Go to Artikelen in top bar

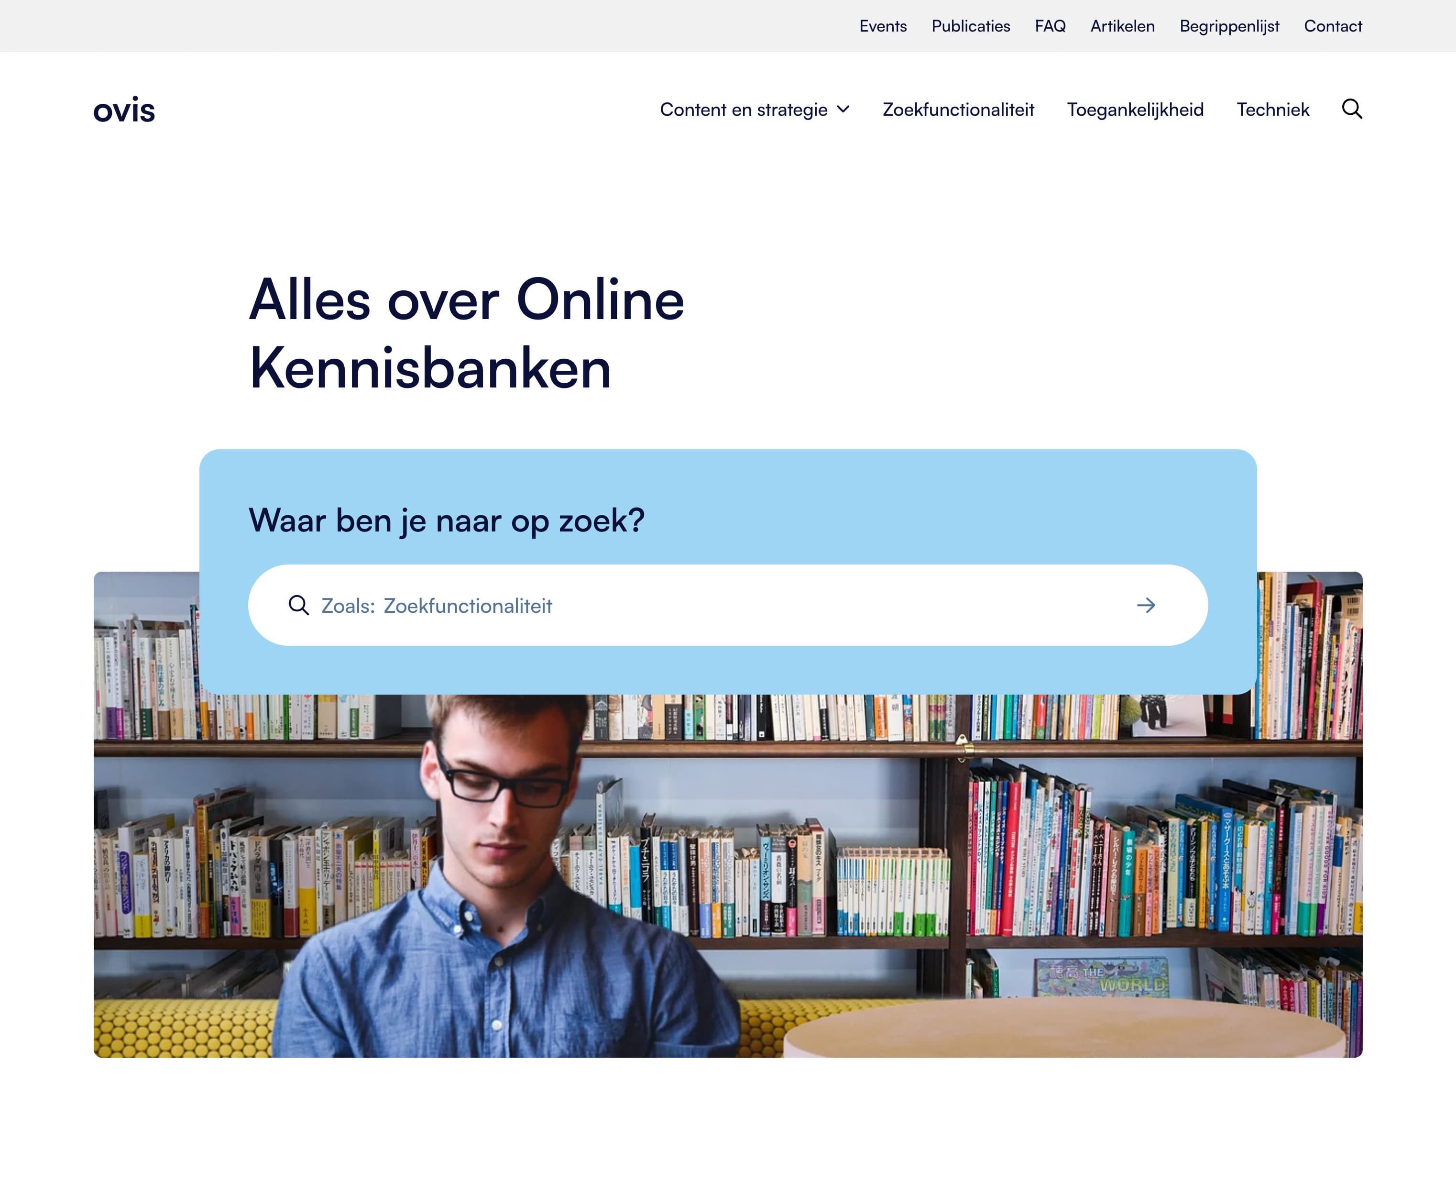[1122, 26]
